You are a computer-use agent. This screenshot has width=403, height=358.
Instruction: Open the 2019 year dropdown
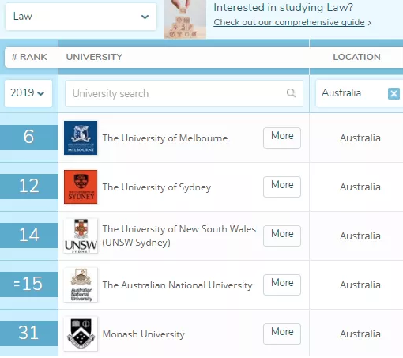click(28, 93)
